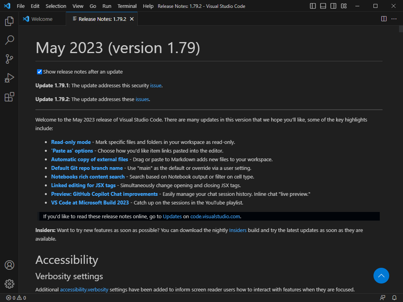Open Customize Layout icon
Image resolution: width=403 pixels, height=302 pixels.
344,6
